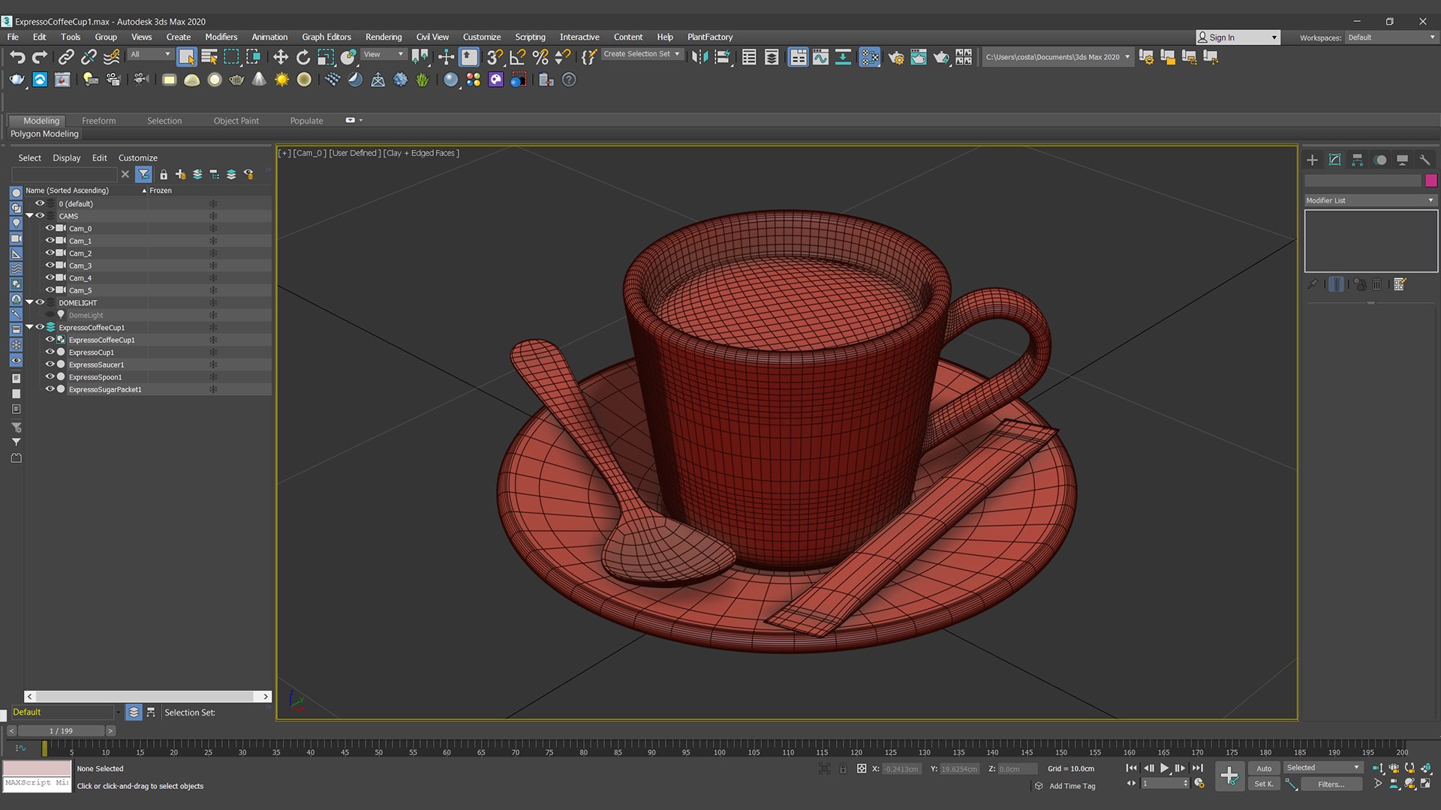Click the Set K. button

click(x=1264, y=784)
